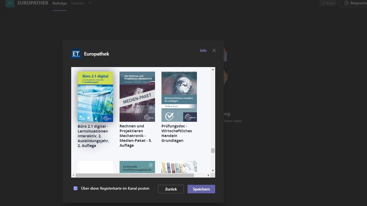Click title Prüfungsdoc - Wirtschaftliches Handeln Grundlagen
This screenshot has width=367, height=206.
pos(177,133)
